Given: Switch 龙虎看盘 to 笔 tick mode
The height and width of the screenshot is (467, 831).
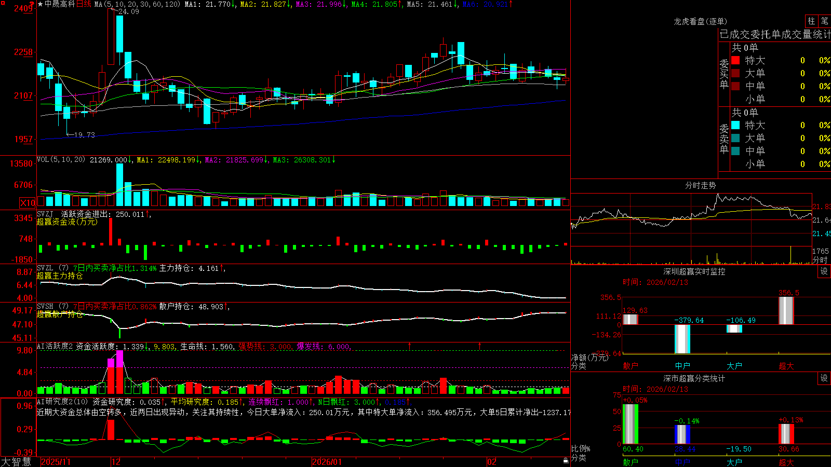Looking at the screenshot, I should [x=824, y=21].
